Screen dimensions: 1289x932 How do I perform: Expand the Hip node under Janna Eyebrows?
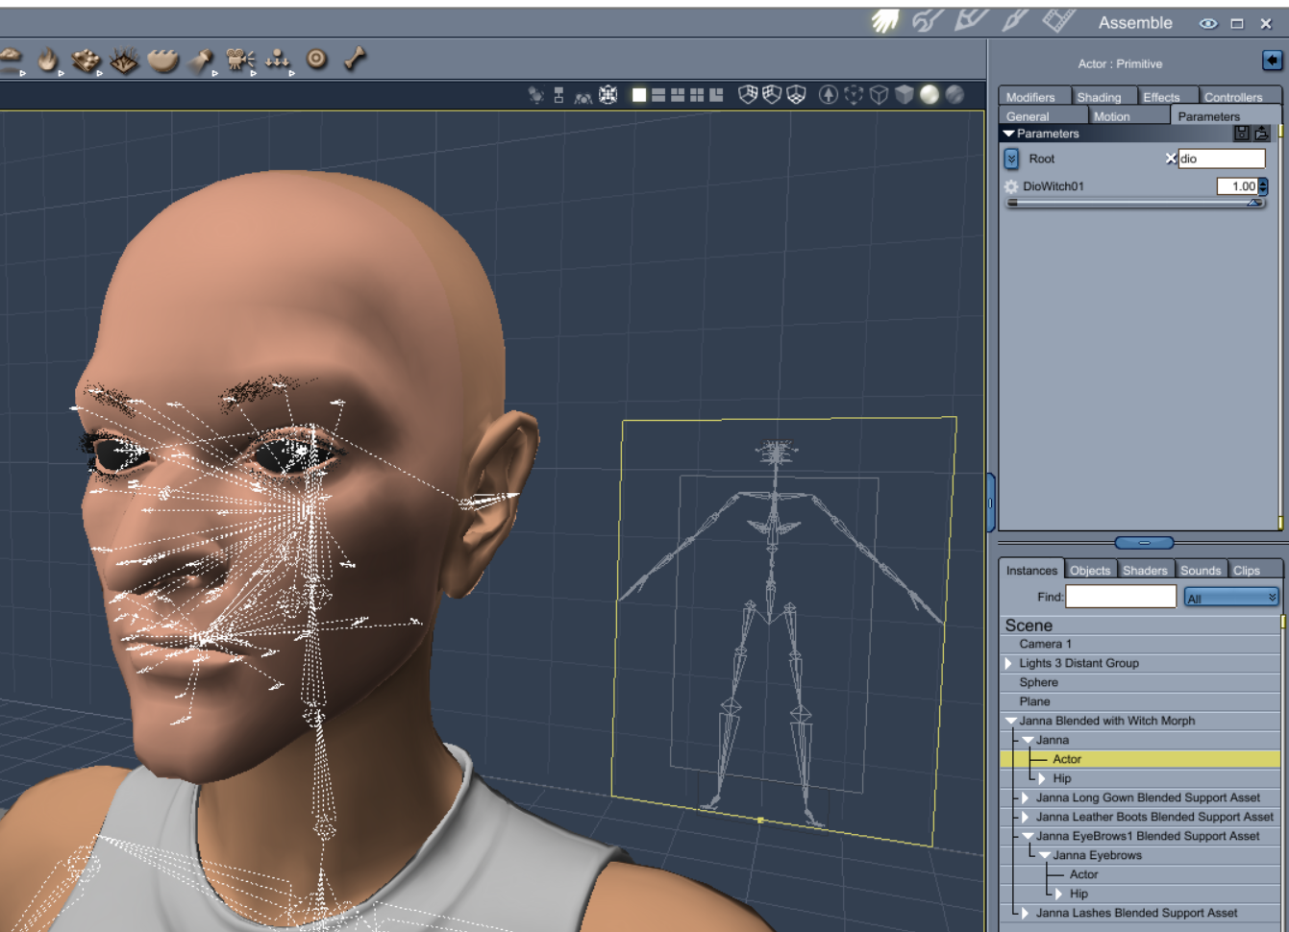pyautogui.click(x=1059, y=894)
